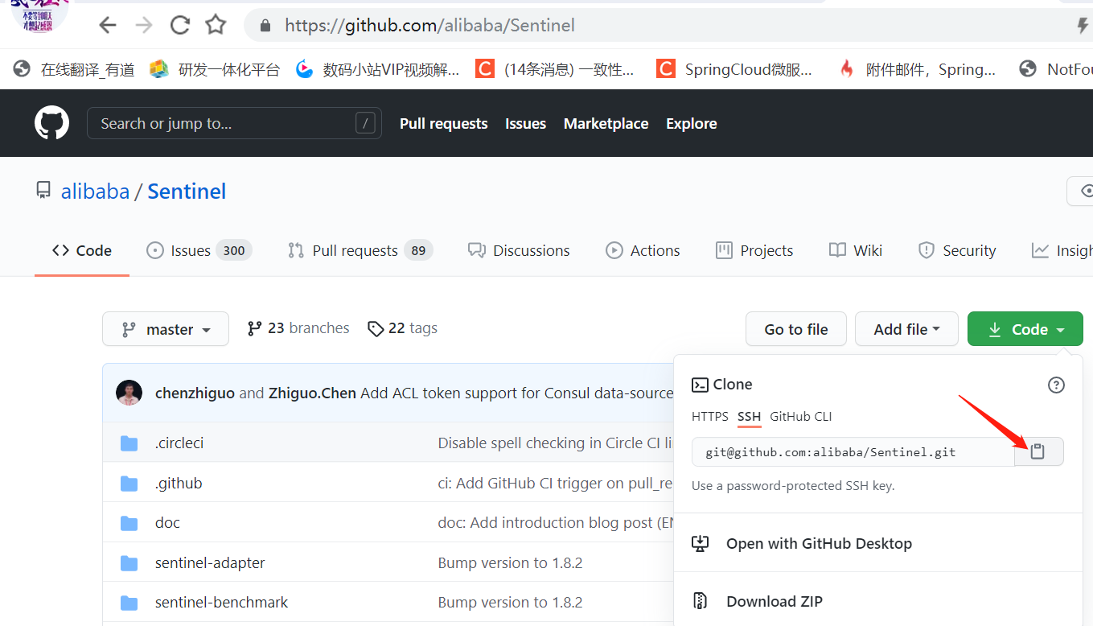Open the .circleci folder name
Screen dimensions: 1093x626
click(179, 443)
